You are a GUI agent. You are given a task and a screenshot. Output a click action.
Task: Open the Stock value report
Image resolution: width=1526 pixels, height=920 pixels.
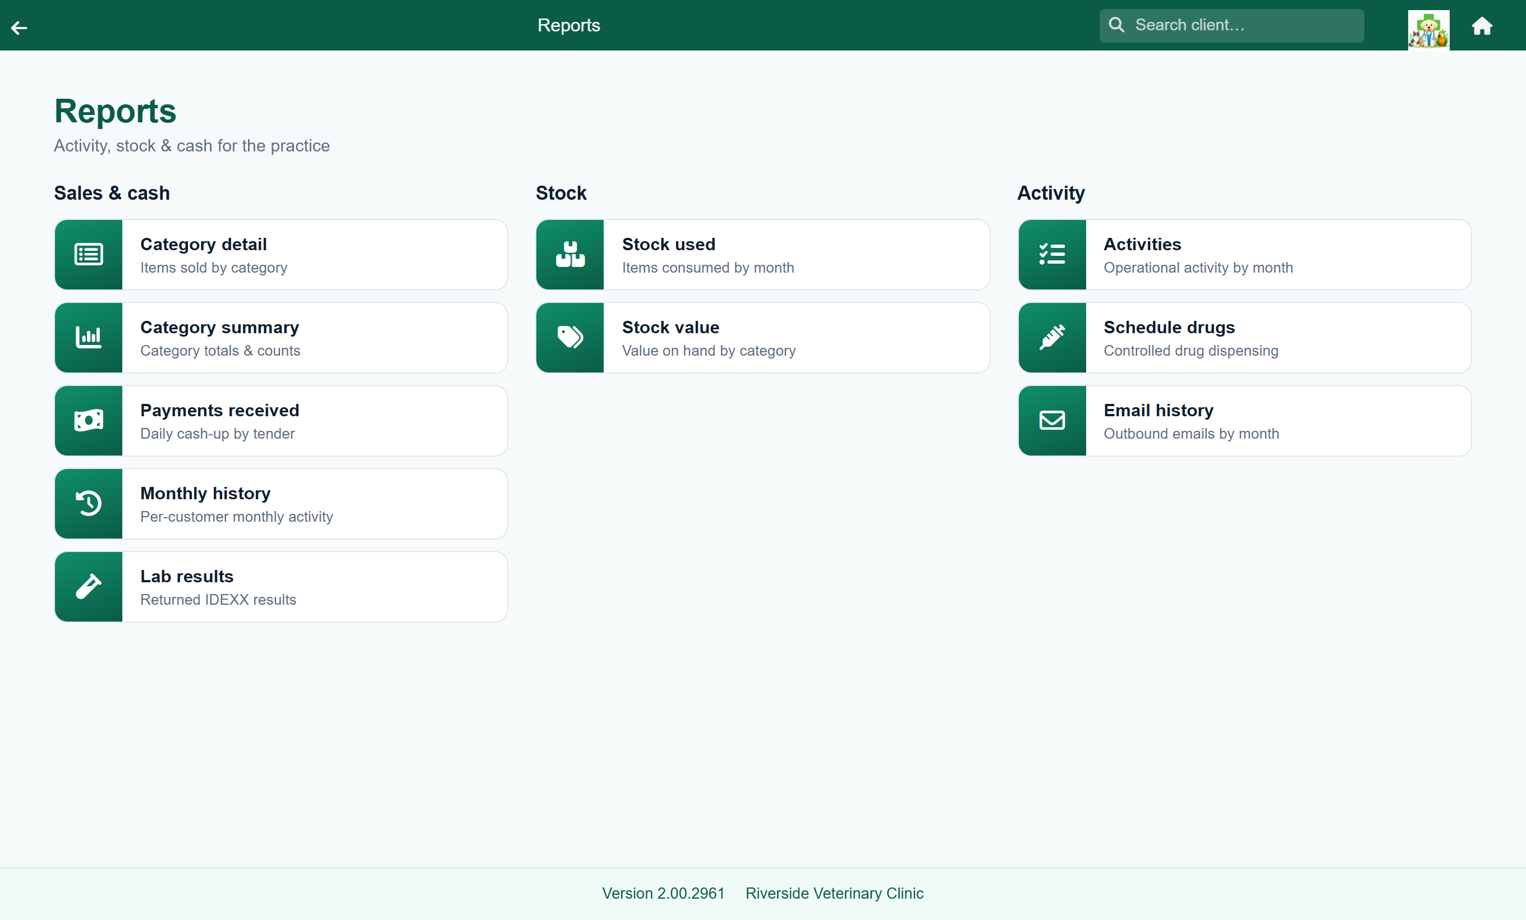click(x=762, y=337)
